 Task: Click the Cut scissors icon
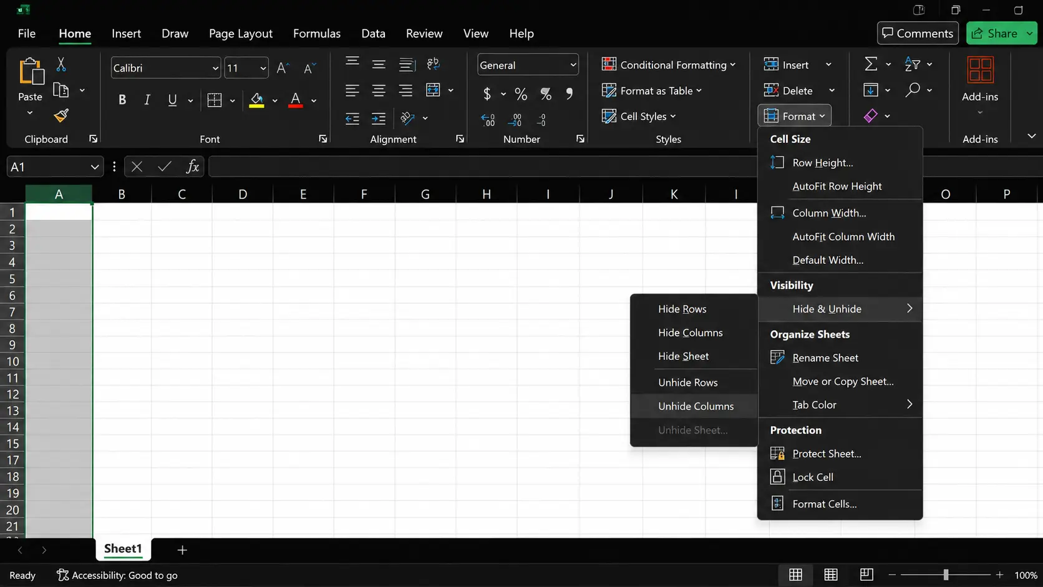[61, 64]
